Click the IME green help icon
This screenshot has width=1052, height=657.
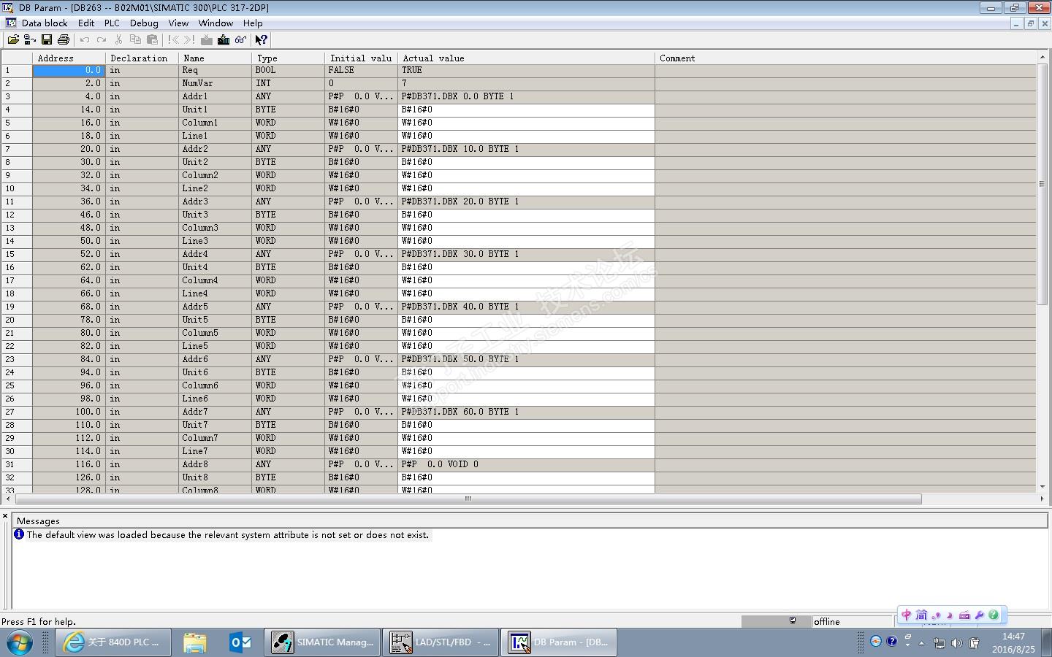coord(994,615)
